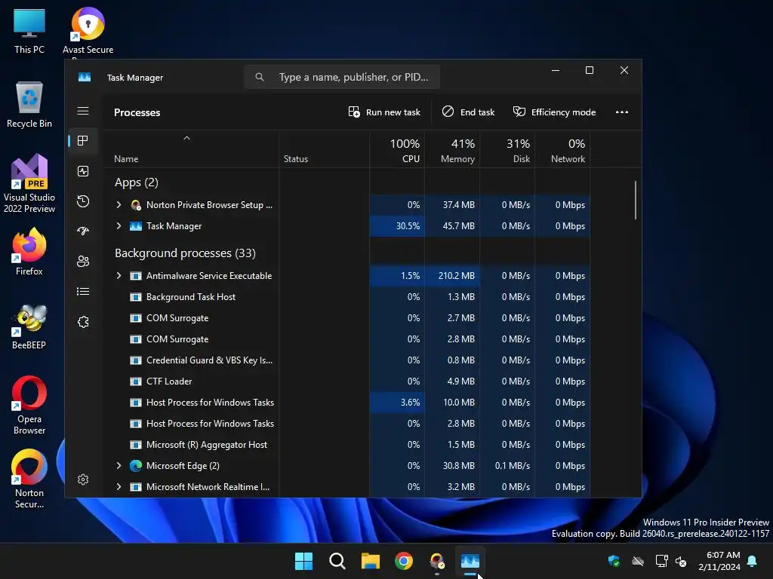
Task: Click the volume muted tray icon
Action: click(682, 561)
